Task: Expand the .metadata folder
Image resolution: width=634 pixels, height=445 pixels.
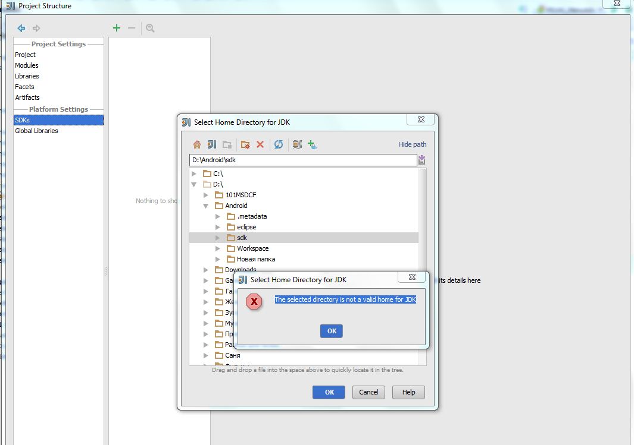Action: (x=217, y=217)
